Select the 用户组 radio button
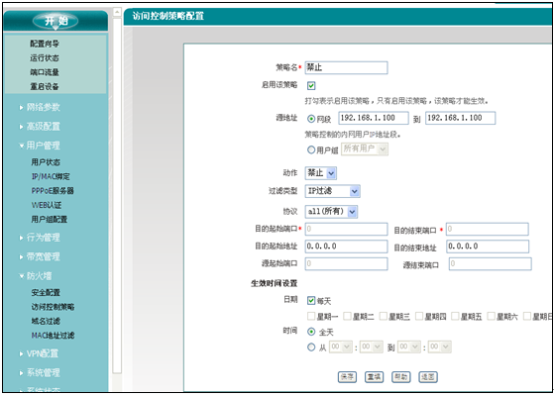 tap(311, 149)
